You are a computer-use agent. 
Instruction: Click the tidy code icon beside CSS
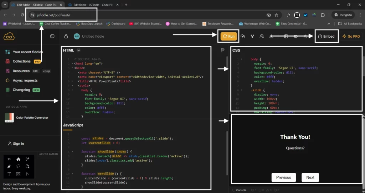coord(223,50)
